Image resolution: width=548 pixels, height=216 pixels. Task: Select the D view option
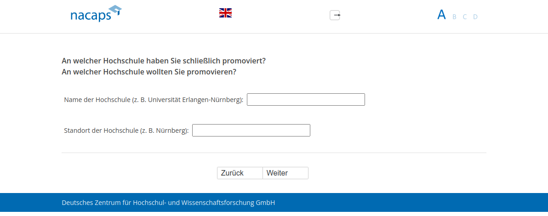[x=475, y=17]
